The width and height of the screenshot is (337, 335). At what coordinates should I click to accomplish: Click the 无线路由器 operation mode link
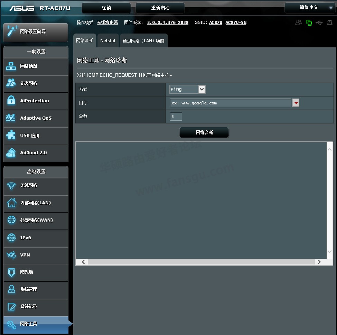107,22
